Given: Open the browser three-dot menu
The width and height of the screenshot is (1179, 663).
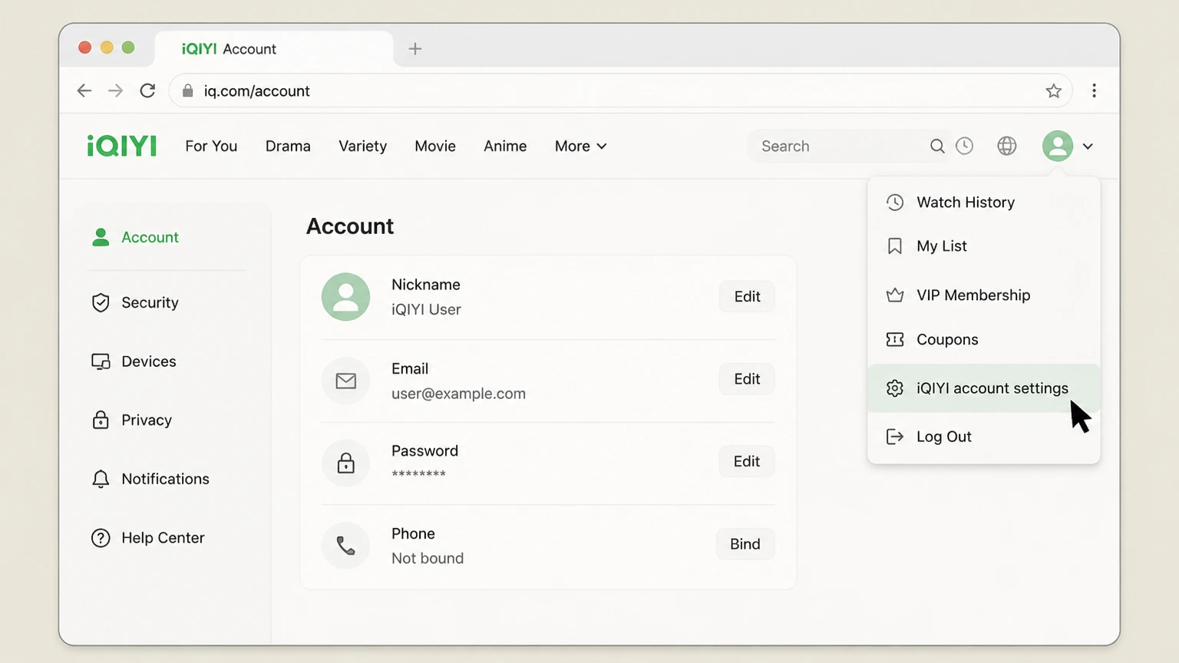Looking at the screenshot, I should [x=1094, y=91].
